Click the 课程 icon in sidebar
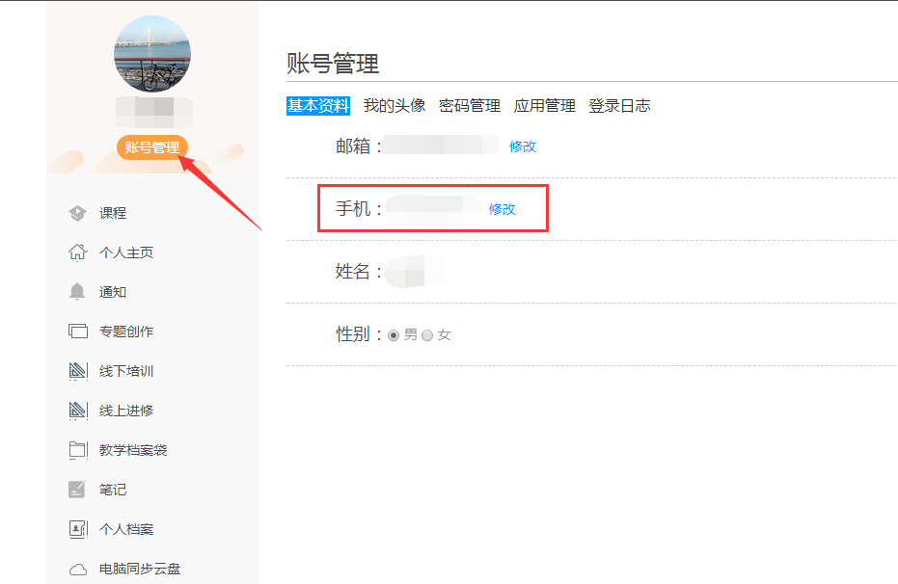This screenshot has height=584, width=898. (x=78, y=213)
